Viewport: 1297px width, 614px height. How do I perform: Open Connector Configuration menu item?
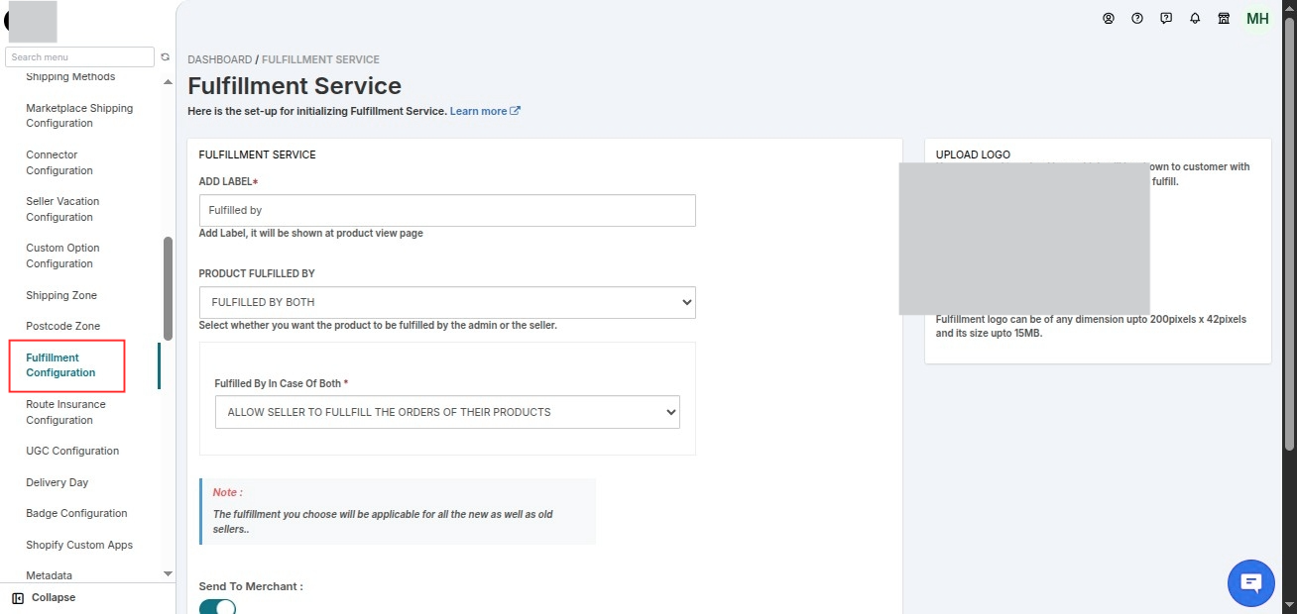coord(59,162)
